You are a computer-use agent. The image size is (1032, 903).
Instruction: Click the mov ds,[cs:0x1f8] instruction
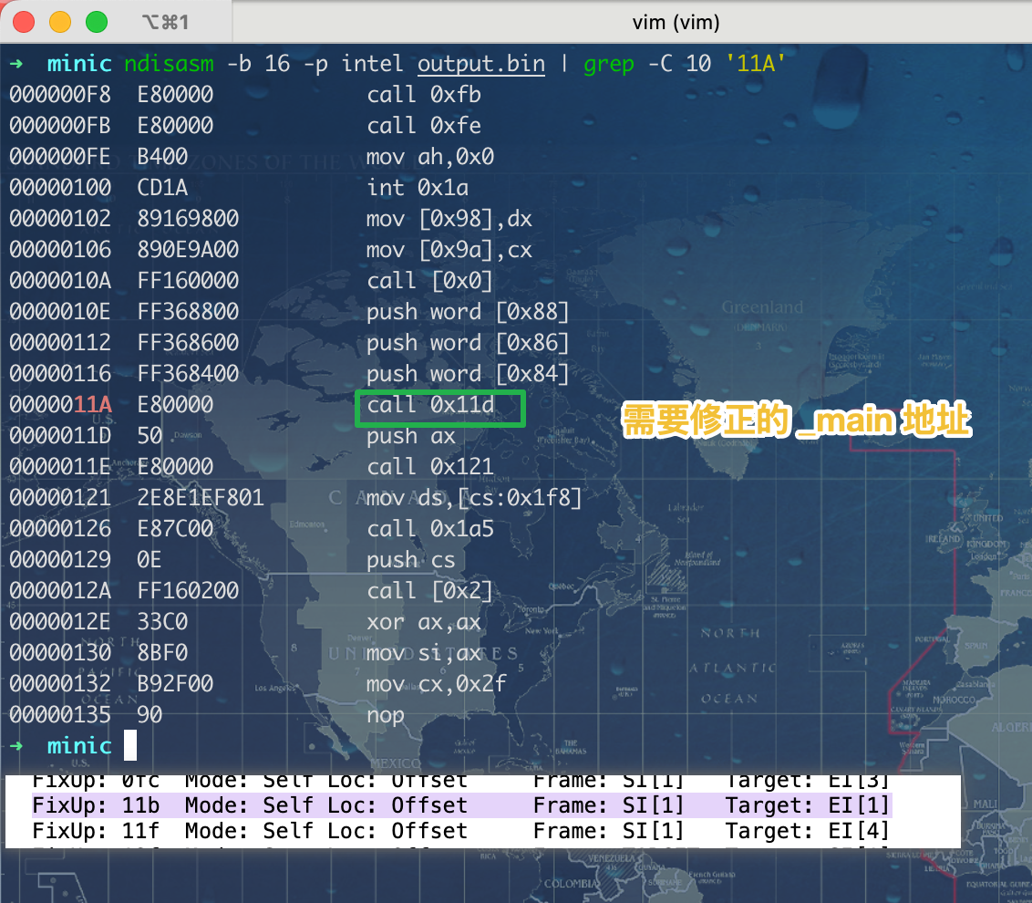point(473,498)
